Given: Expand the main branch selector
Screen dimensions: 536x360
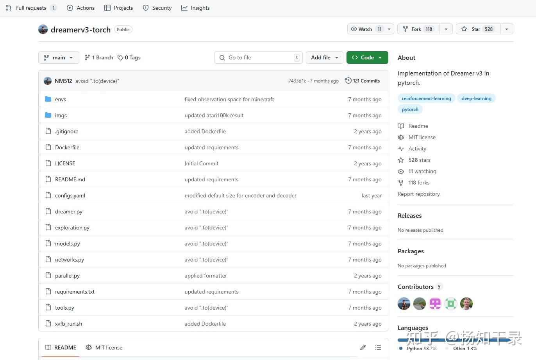Looking at the screenshot, I should tap(59, 57).
